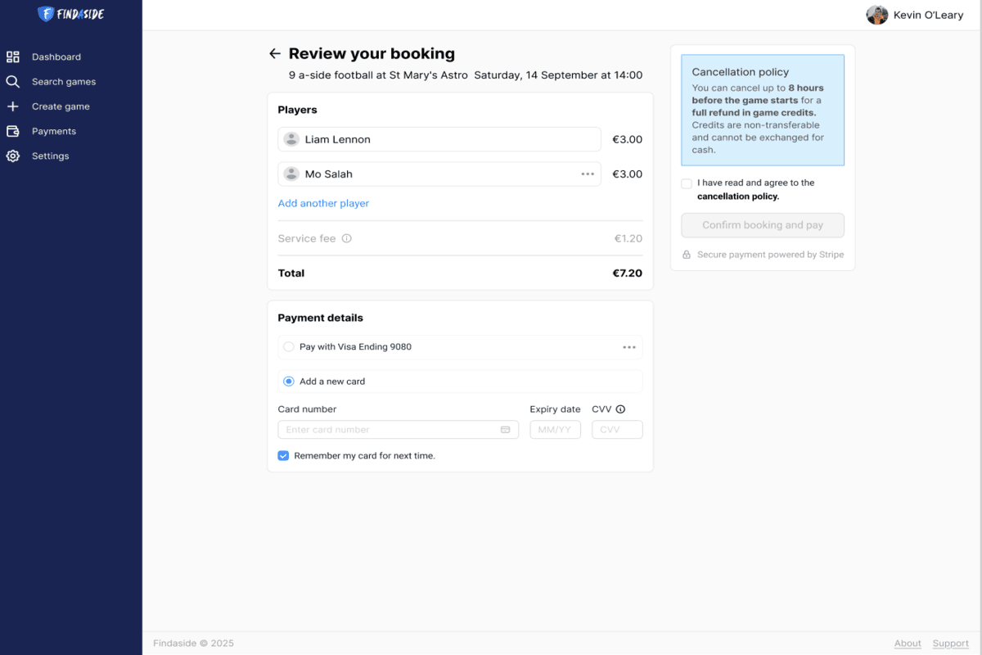Go back using the arrow icon
Image resolution: width=982 pixels, height=655 pixels.
pyautogui.click(x=275, y=54)
